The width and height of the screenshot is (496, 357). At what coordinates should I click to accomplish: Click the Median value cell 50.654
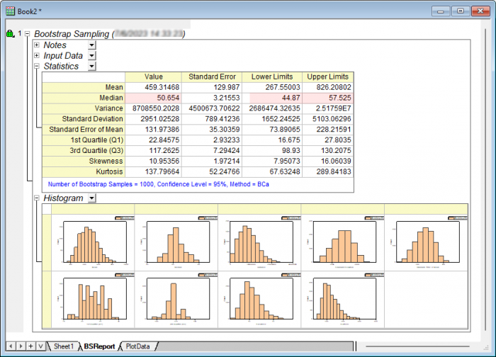click(153, 98)
